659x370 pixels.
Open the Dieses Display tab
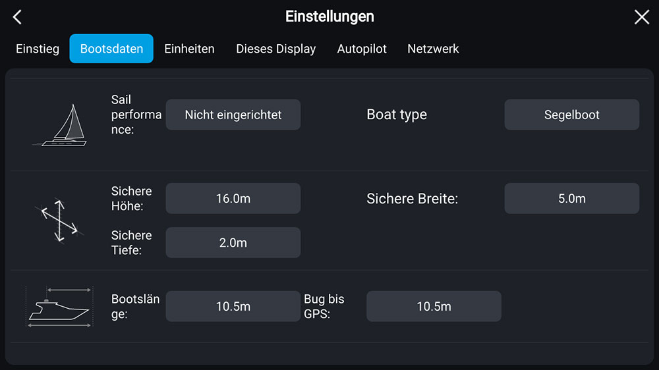(x=275, y=49)
